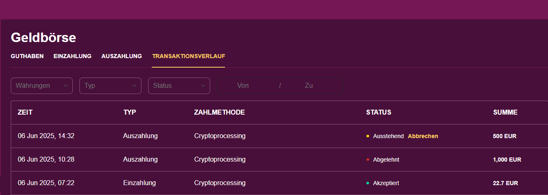
Task: Click the ZAHLMETHODE column header
Action: tap(219, 112)
